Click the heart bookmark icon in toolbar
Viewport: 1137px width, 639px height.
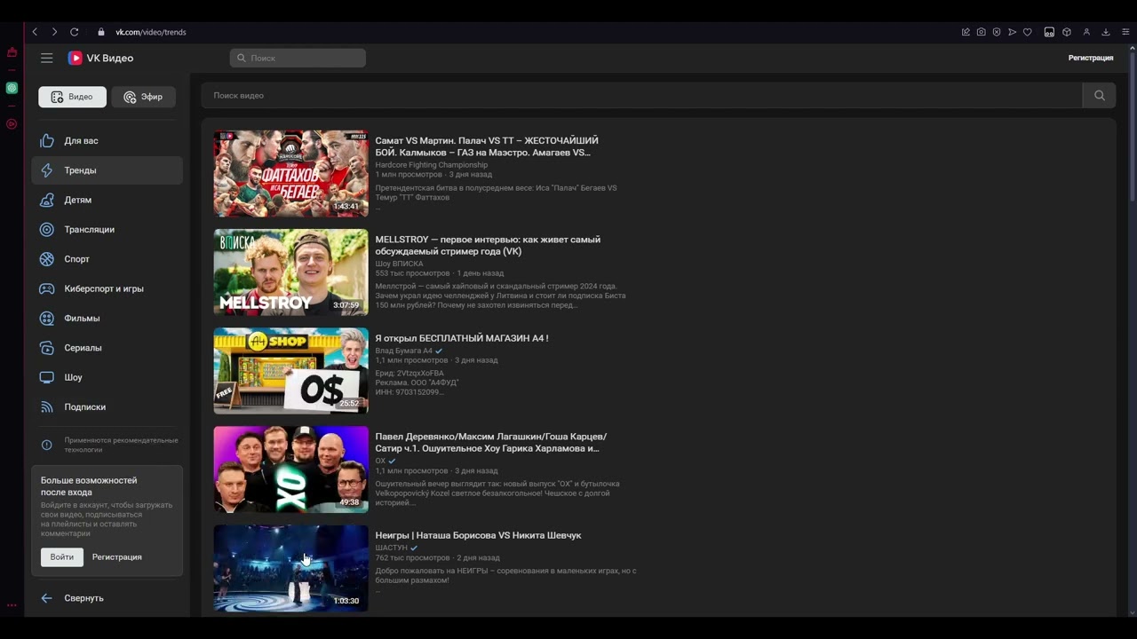pos(1028,32)
